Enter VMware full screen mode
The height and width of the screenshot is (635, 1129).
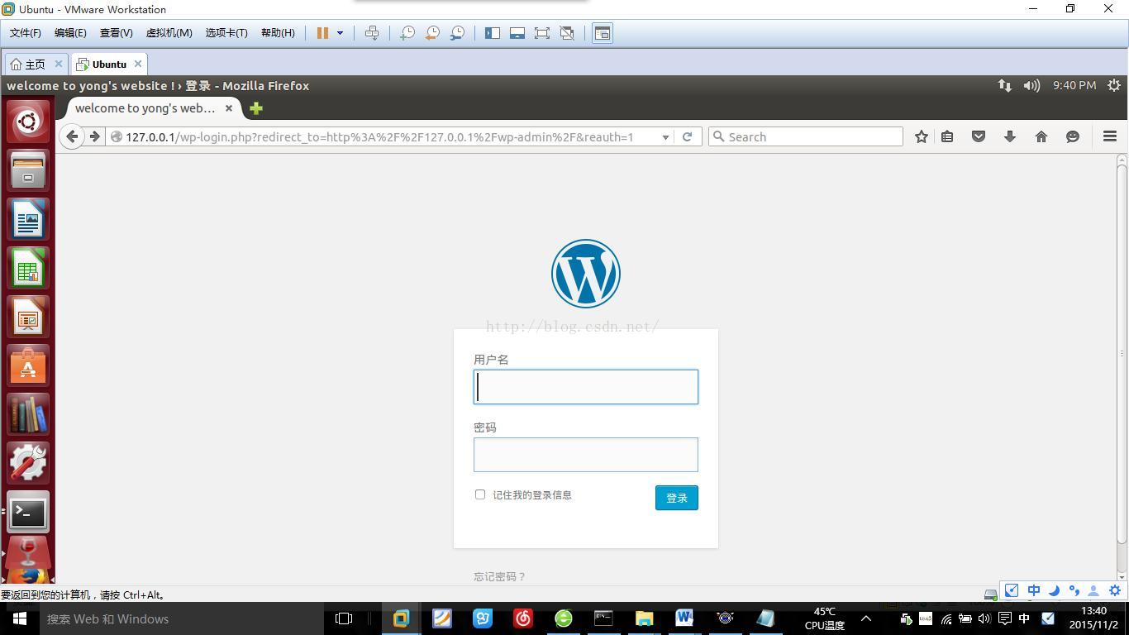pos(542,33)
